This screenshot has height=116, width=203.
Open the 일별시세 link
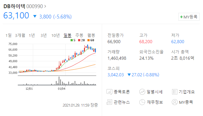coord(155,92)
